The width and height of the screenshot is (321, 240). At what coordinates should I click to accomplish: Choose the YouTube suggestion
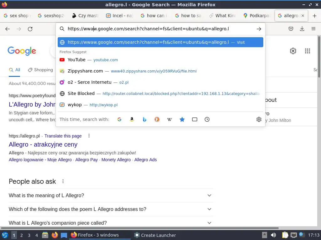160,60
